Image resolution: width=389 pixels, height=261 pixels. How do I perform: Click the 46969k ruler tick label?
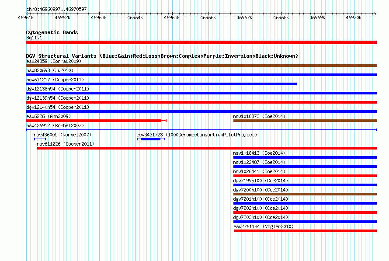317,17
